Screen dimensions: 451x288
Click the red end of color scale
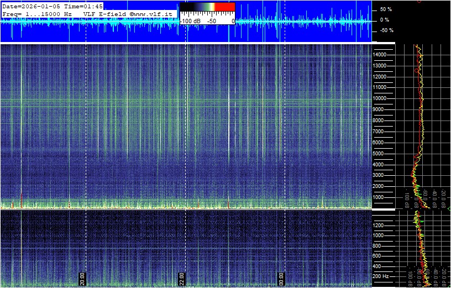click(224, 7)
